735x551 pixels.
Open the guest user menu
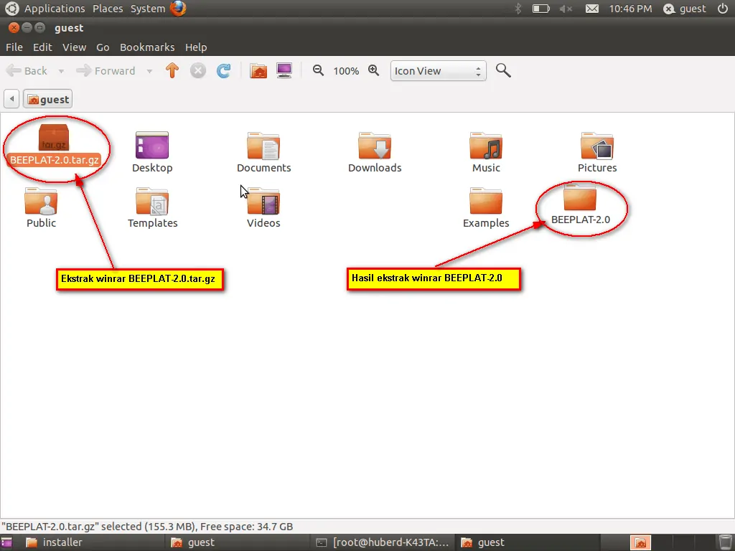coord(685,9)
